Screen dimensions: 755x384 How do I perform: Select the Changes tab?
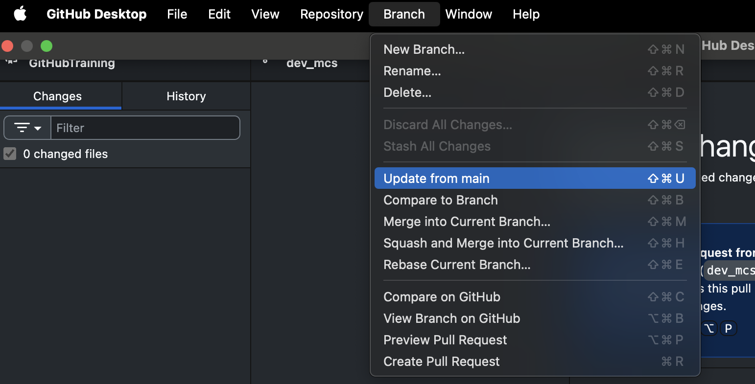[57, 96]
